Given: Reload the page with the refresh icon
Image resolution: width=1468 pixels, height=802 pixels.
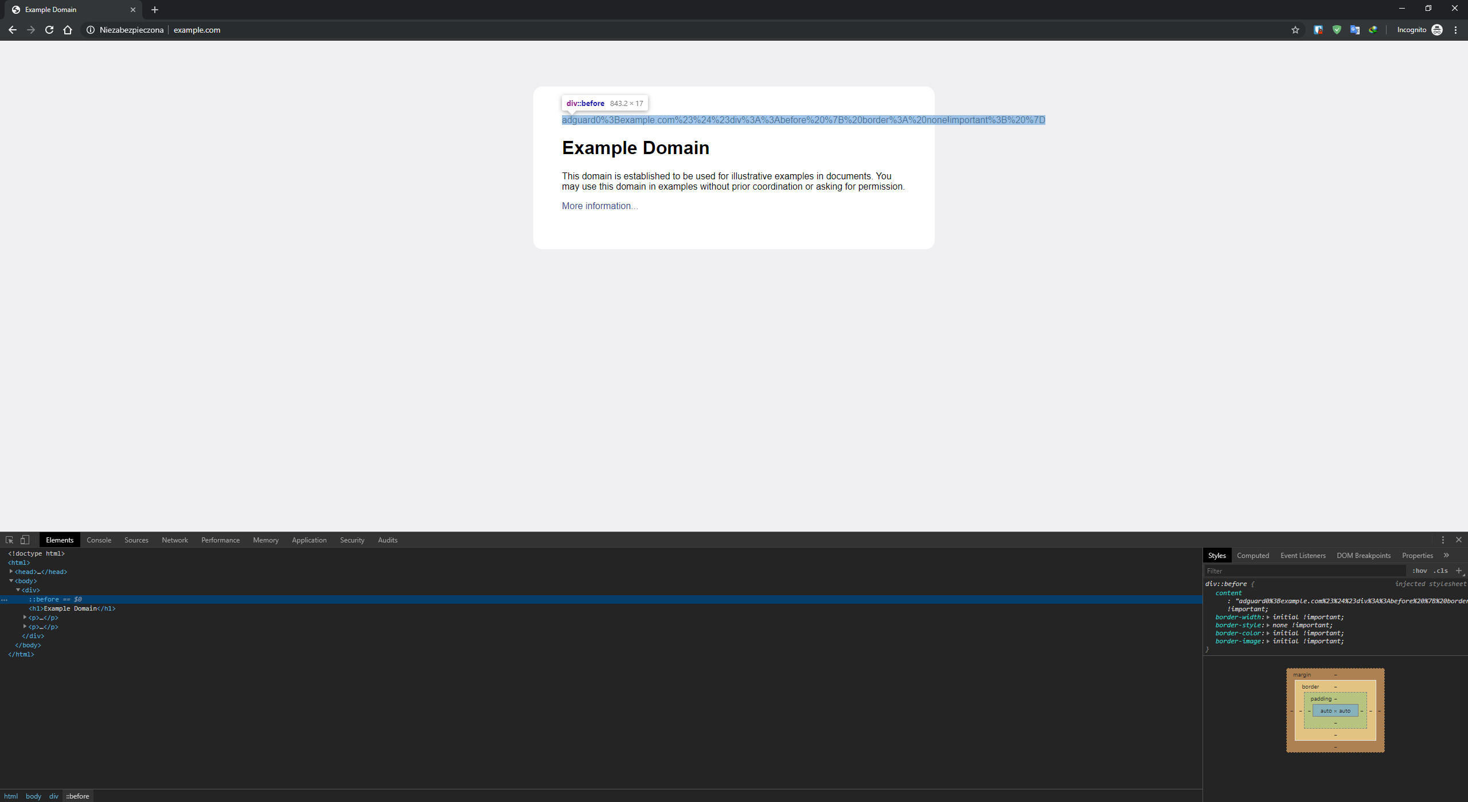Looking at the screenshot, I should pos(49,30).
